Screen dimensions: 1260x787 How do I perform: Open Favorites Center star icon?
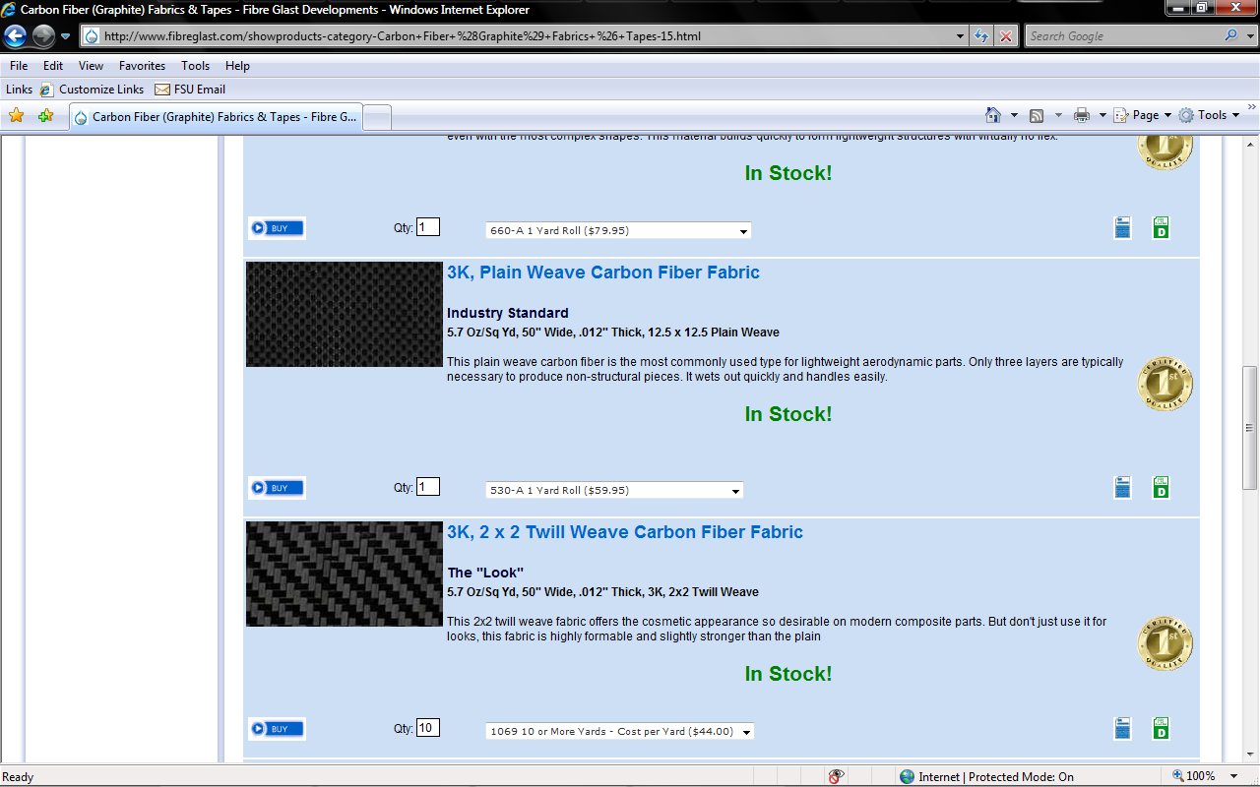16,115
